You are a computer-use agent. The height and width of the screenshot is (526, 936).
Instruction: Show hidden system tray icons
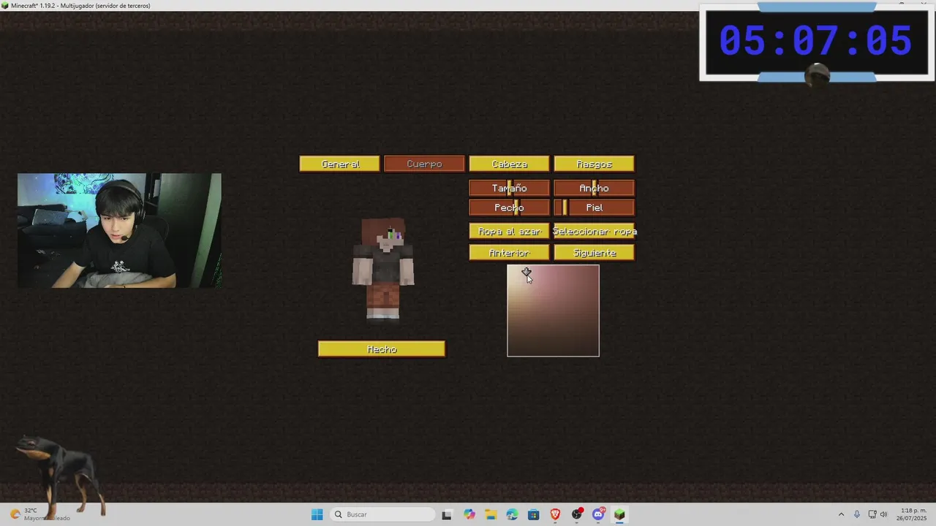click(841, 514)
